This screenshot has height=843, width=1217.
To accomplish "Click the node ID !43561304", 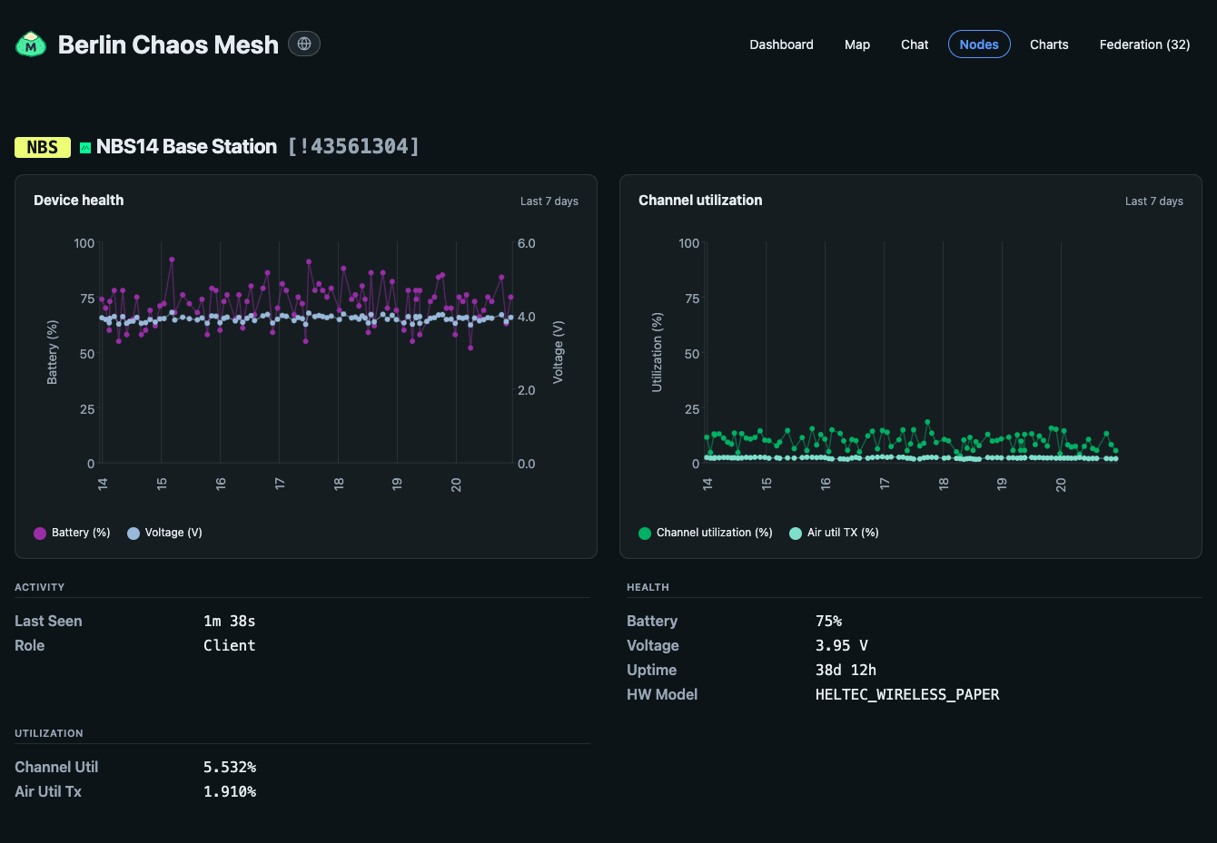I will click(x=353, y=146).
